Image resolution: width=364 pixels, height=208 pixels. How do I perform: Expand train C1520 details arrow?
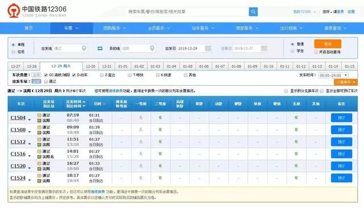(30, 168)
